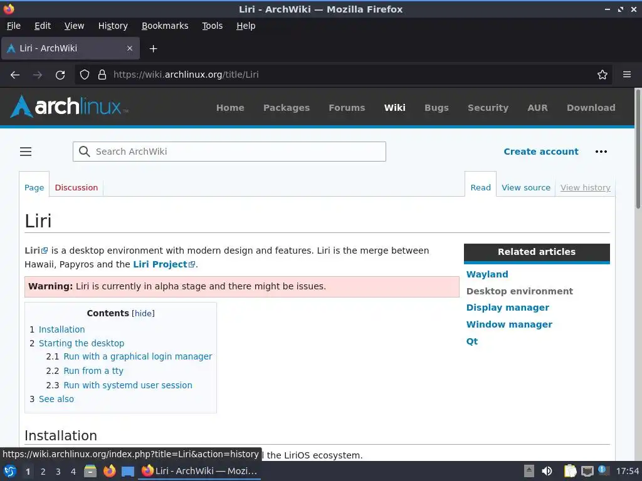Screen dimensions: 642x481
Task: Jump to Run with systemd user session
Action: 128,385
